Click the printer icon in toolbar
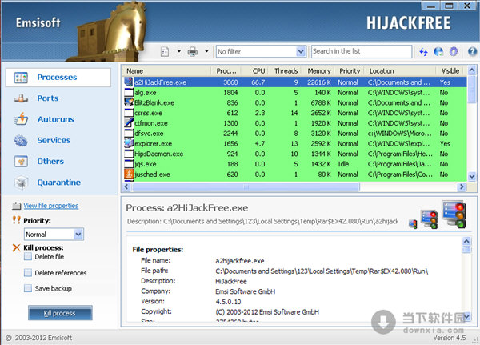The image size is (480, 345). (193, 52)
